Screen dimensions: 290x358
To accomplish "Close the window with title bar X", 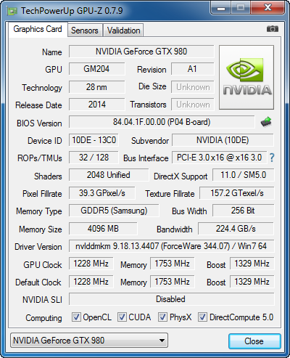I will (268, 7).
